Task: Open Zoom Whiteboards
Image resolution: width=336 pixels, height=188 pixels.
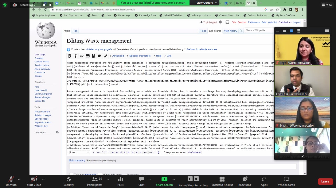Action: coord(286,181)
